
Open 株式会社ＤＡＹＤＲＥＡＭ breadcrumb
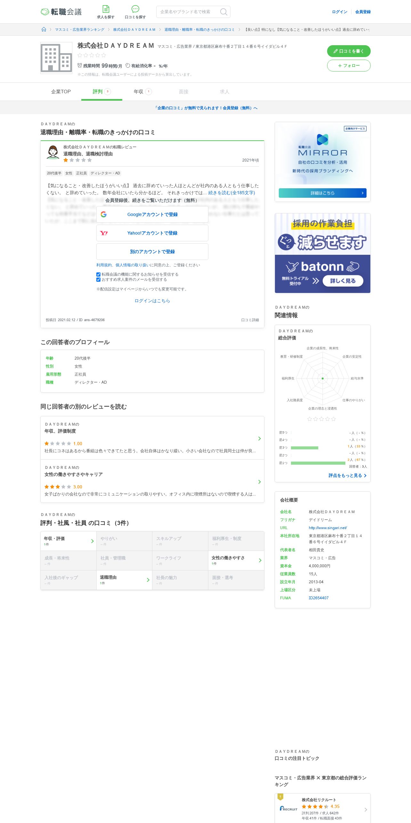click(134, 29)
